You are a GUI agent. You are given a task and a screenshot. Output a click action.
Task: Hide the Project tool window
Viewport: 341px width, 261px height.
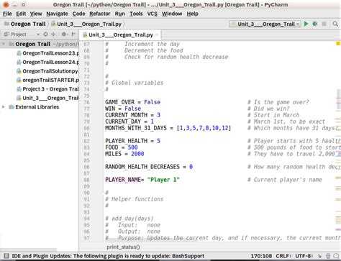73,35
